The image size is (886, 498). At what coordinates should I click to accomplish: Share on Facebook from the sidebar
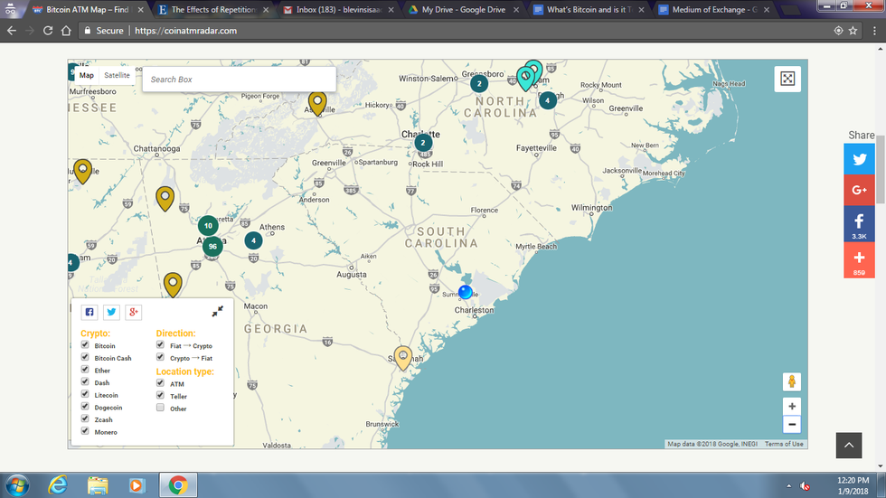point(859,223)
